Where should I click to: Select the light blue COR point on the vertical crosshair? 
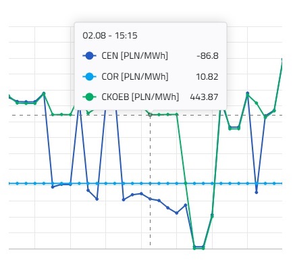point(150,184)
